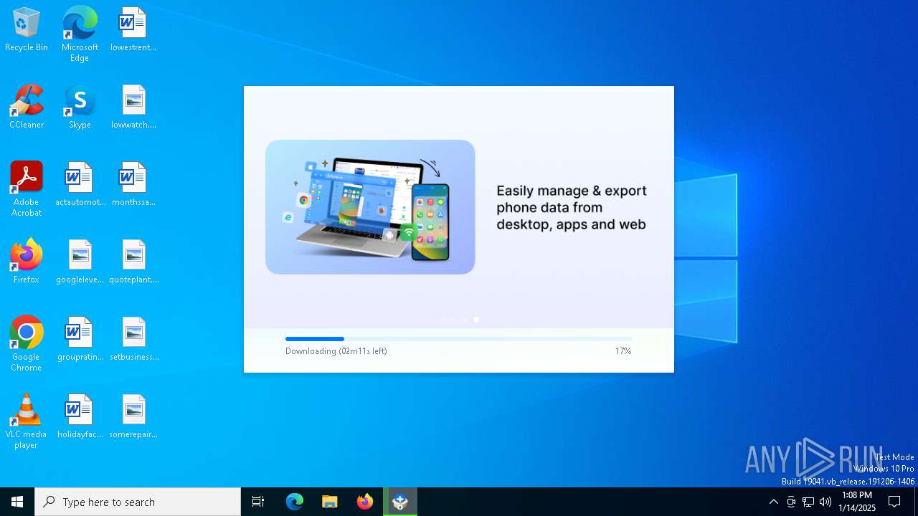Select the actautomot Word document icon
918x516 pixels.
pyautogui.click(x=80, y=184)
